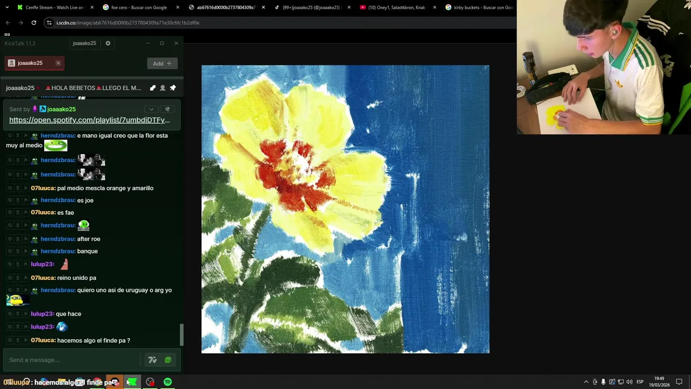
Task: Open volume control in system tray
Action: [629, 382]
